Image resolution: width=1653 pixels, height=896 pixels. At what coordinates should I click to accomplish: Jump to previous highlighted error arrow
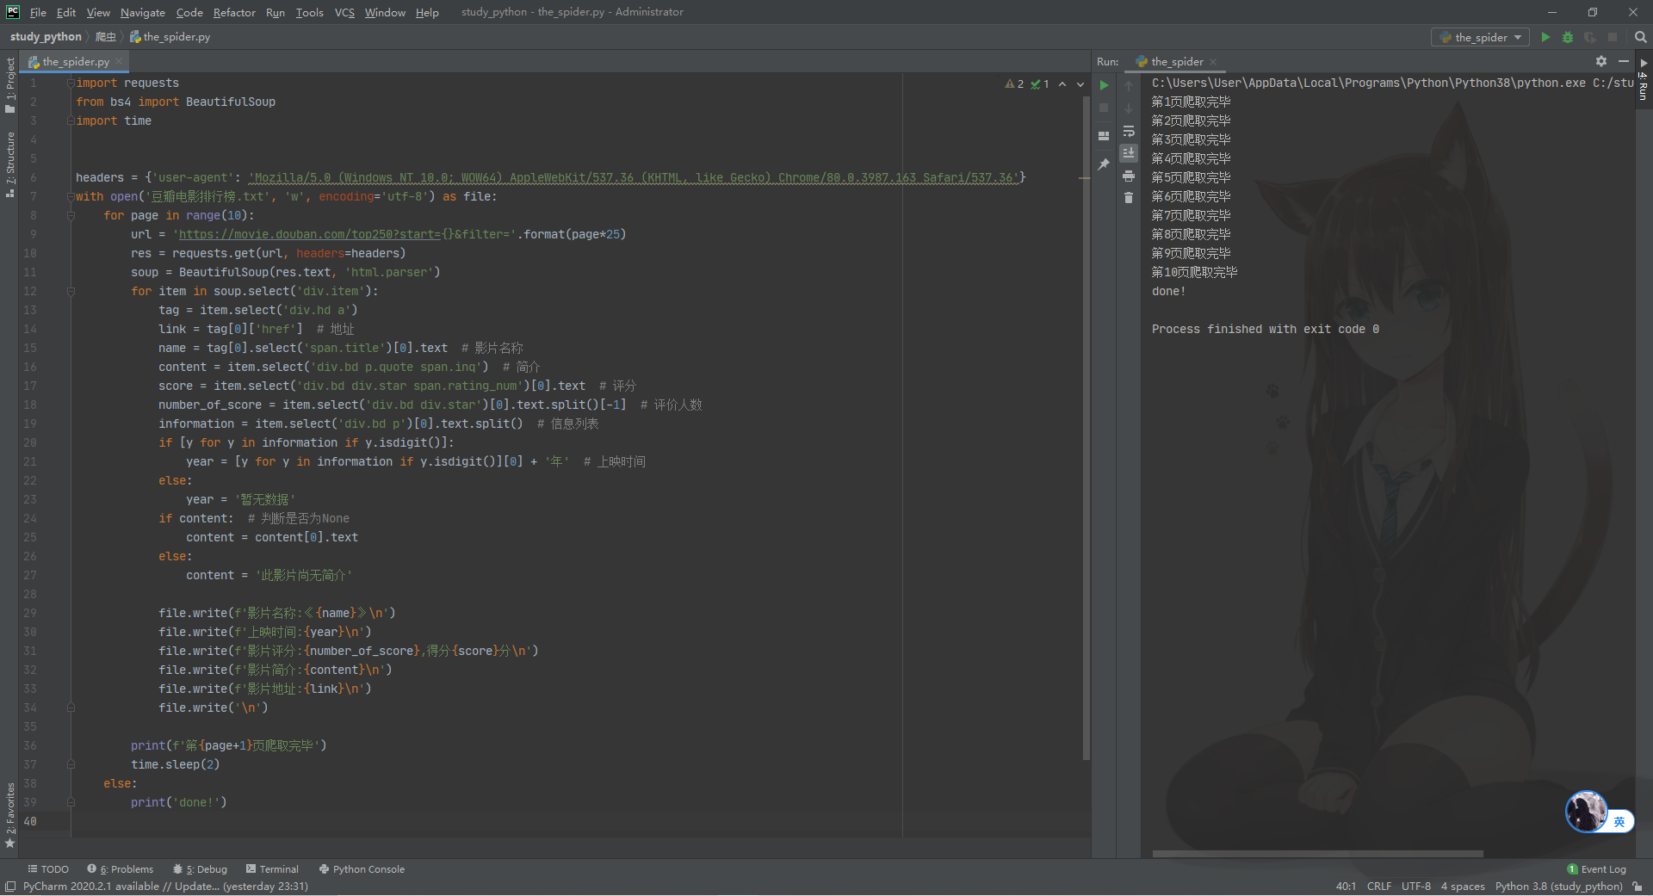[x=1062, y=84]
